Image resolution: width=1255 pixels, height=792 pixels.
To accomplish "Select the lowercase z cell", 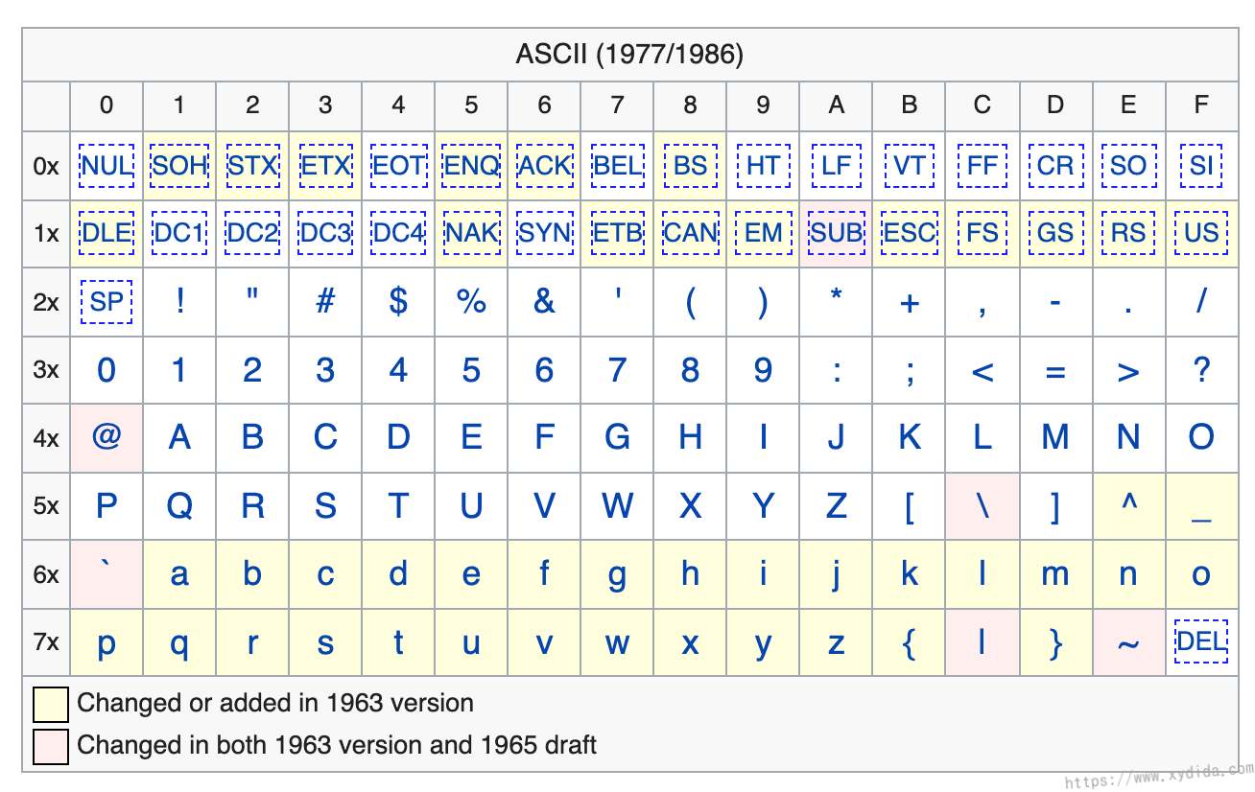I will 836,642.
